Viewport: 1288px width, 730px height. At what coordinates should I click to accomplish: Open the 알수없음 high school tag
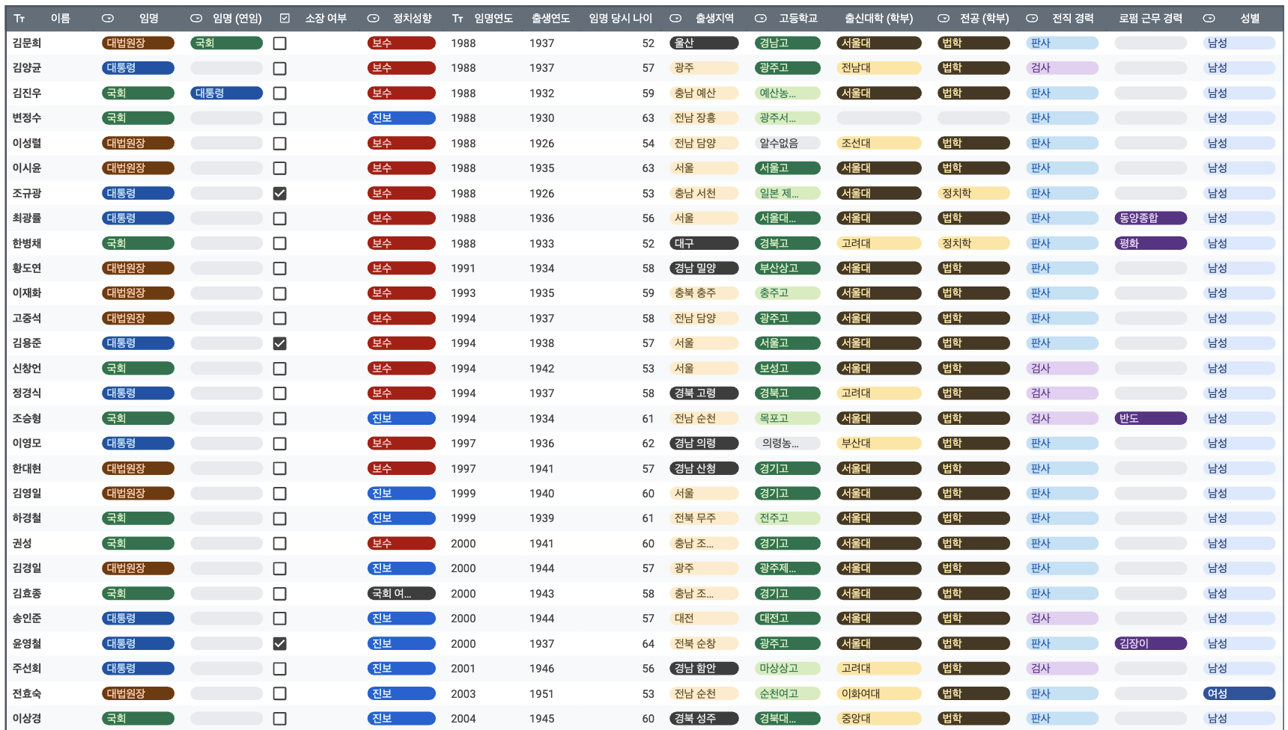tap(787, 143)
